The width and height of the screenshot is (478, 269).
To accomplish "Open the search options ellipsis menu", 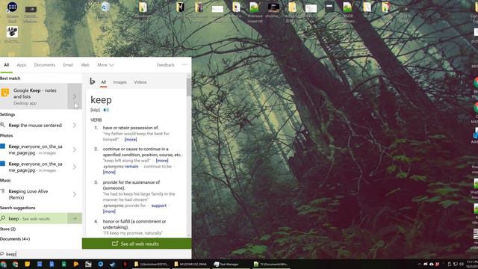I will [184, 65].
